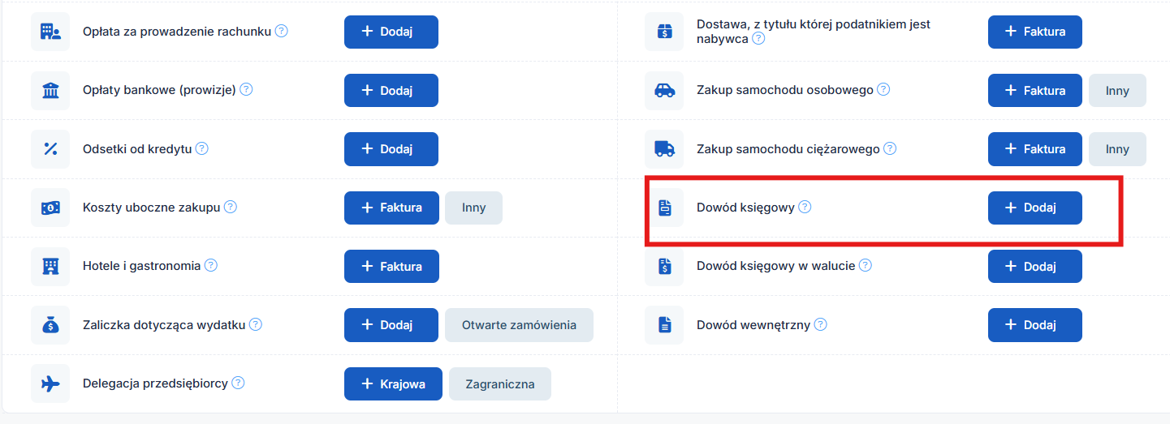Screen dimensions: 1170x424
Task: Click the airplane icon for Delegacja przedsiębiorcy
Action: [50, 383]
